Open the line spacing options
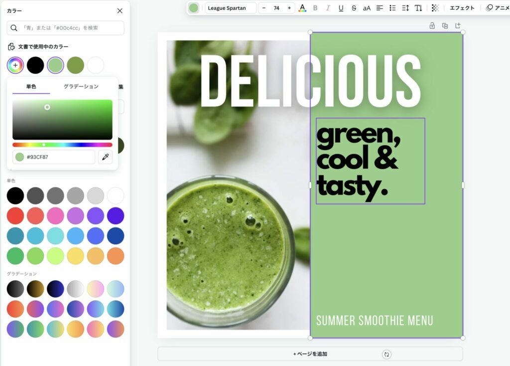This screenshot has height=366, width=510. click(405, 8)
